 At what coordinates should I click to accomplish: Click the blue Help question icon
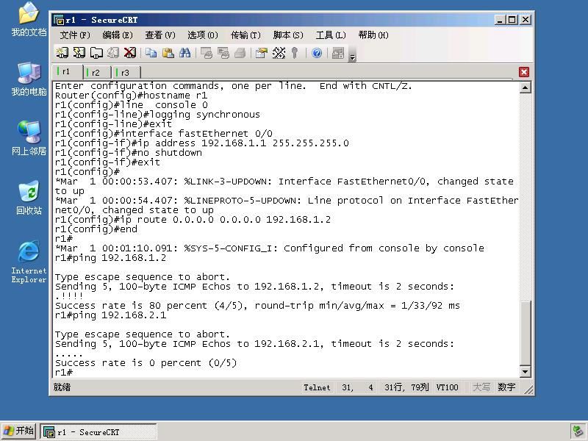point(317,53)
